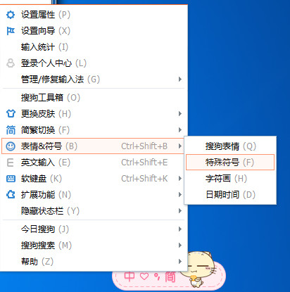Select 日期时间 from the submenu
Image resolution: width=290 pixels, height=292 pixels.
[x=230, y=195]
